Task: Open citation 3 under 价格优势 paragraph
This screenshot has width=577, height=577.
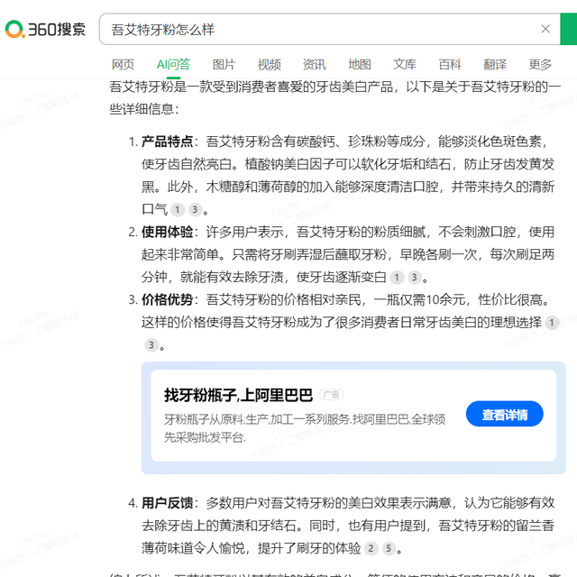Action: pyautogui.click(x=151, y=345)
